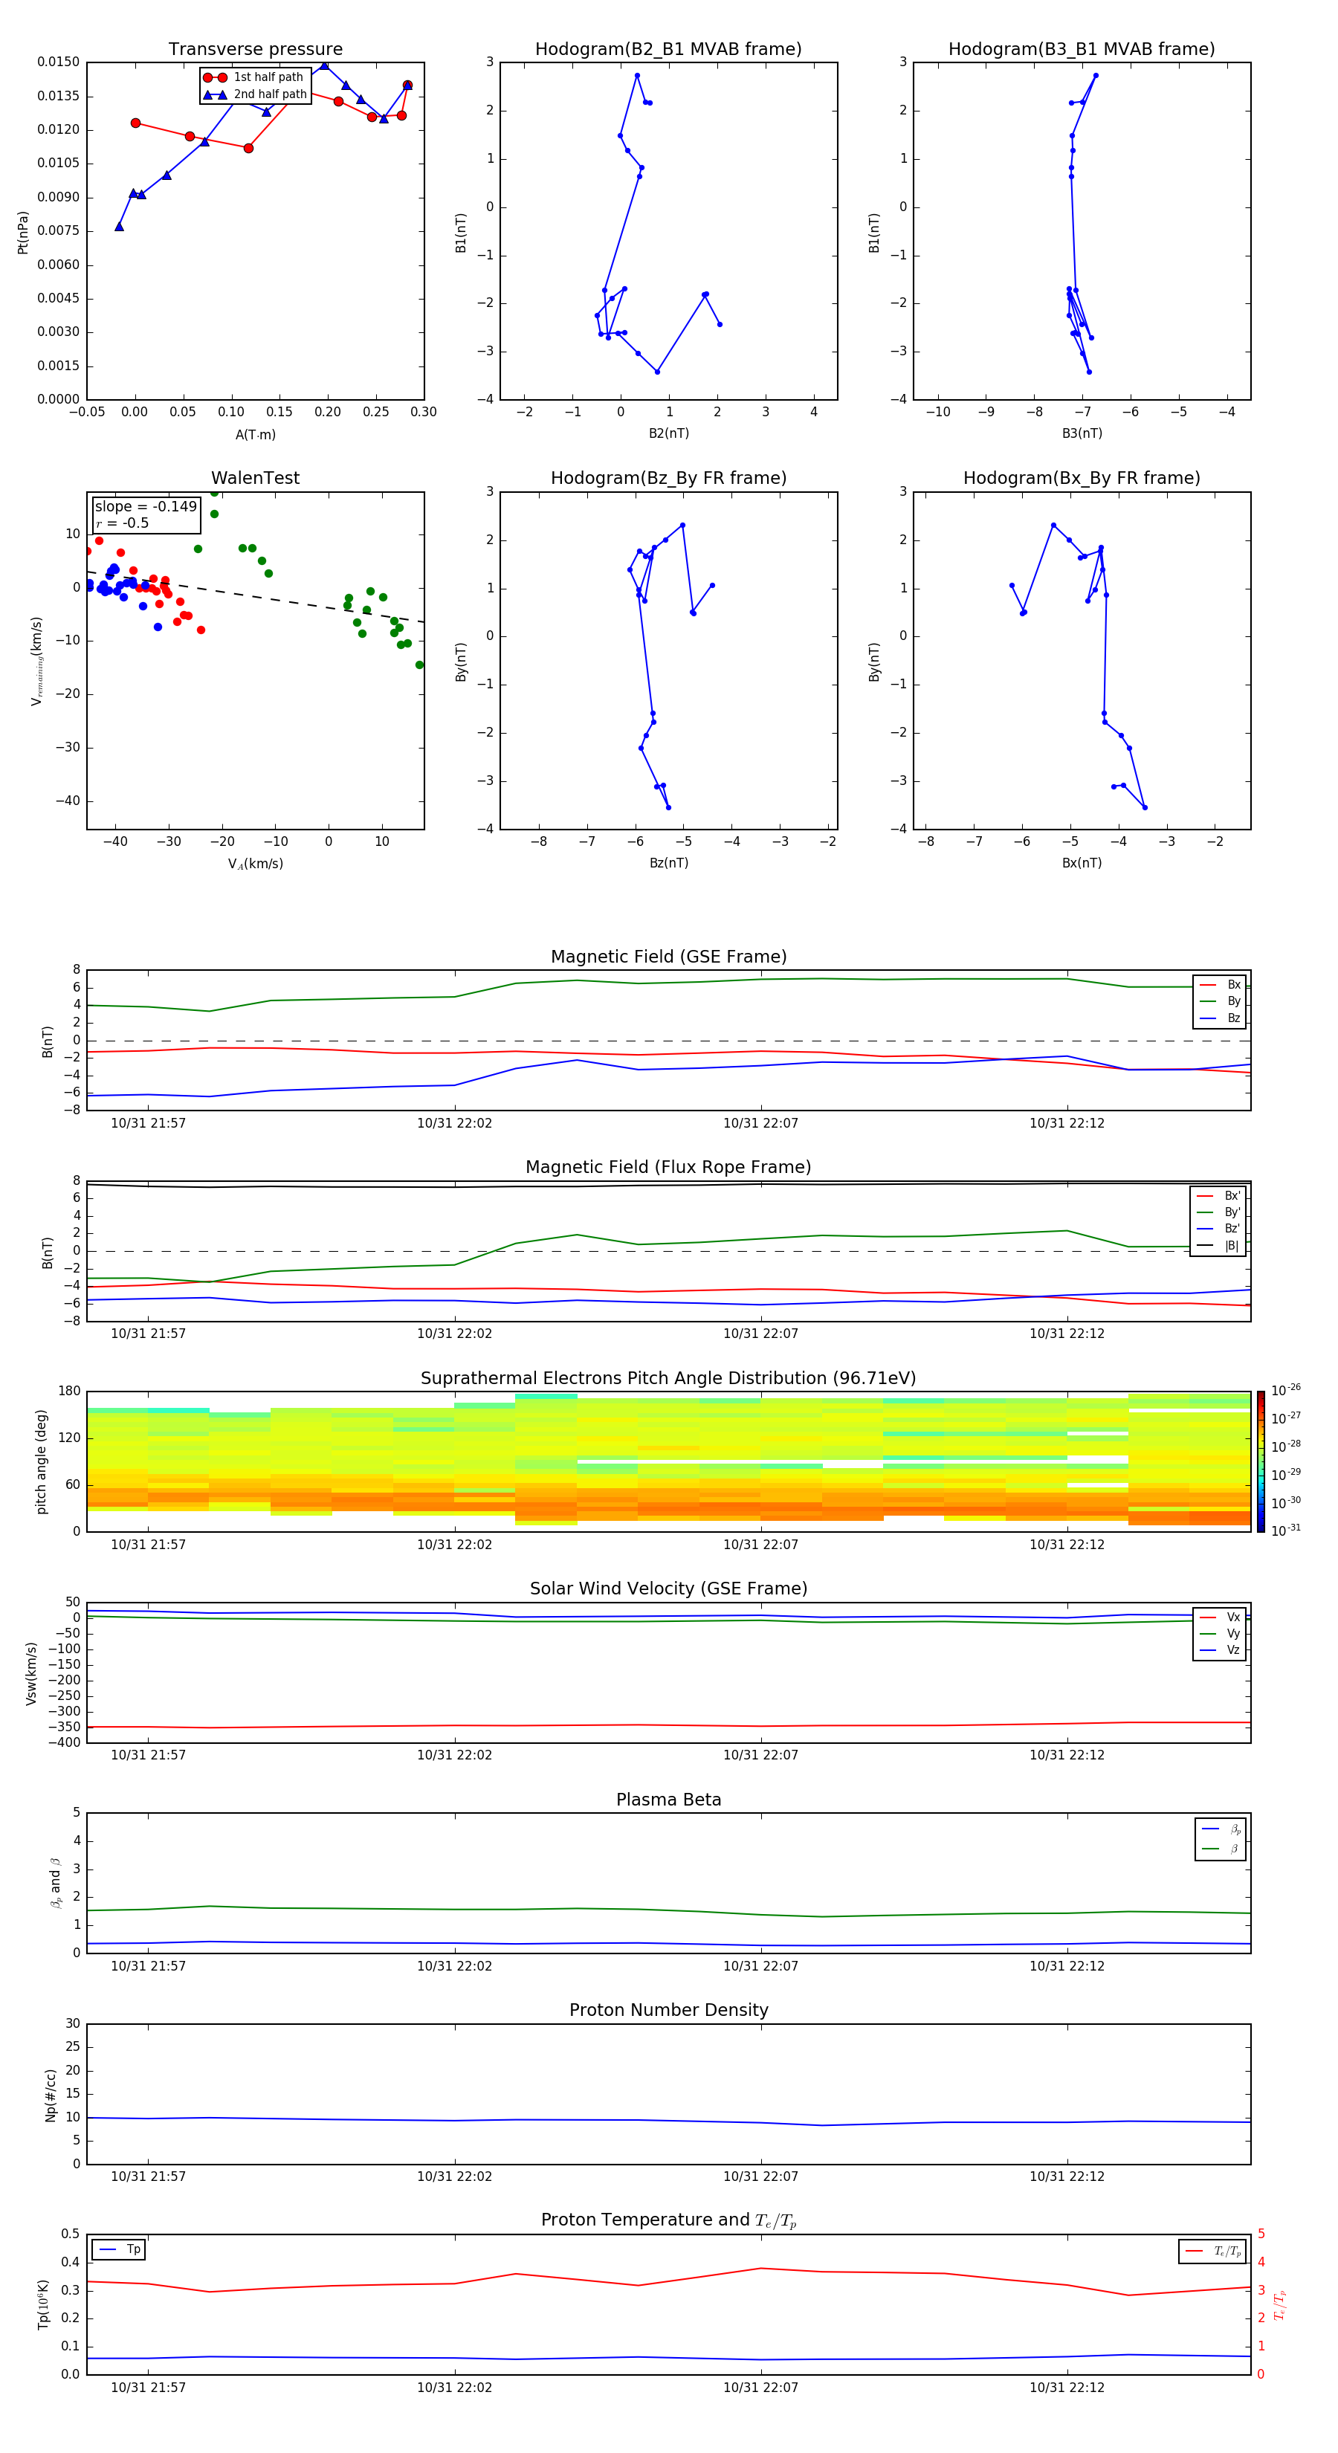Click 'Proton Temperature and Te/Tp' title
This screenshot has width=1338, height=2453.
click(x=668, y=2220)
